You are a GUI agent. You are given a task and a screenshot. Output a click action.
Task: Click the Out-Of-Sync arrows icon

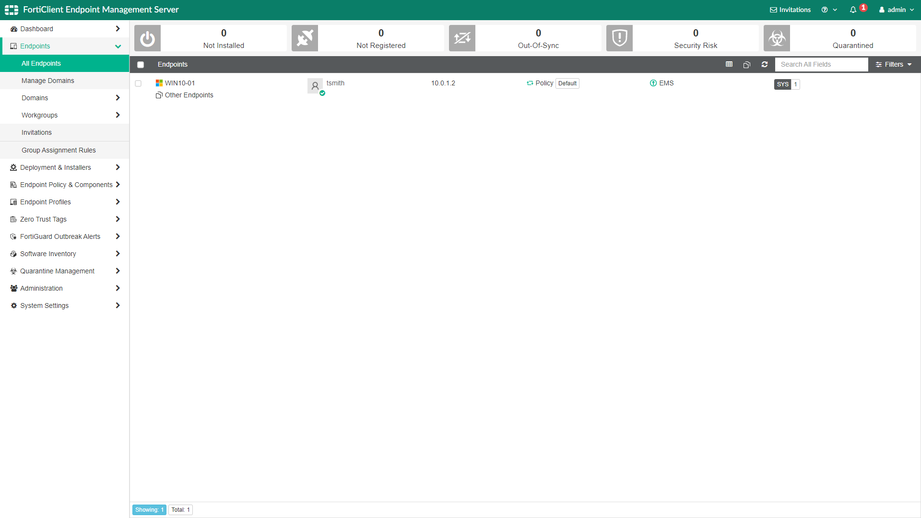coord(462,38)
